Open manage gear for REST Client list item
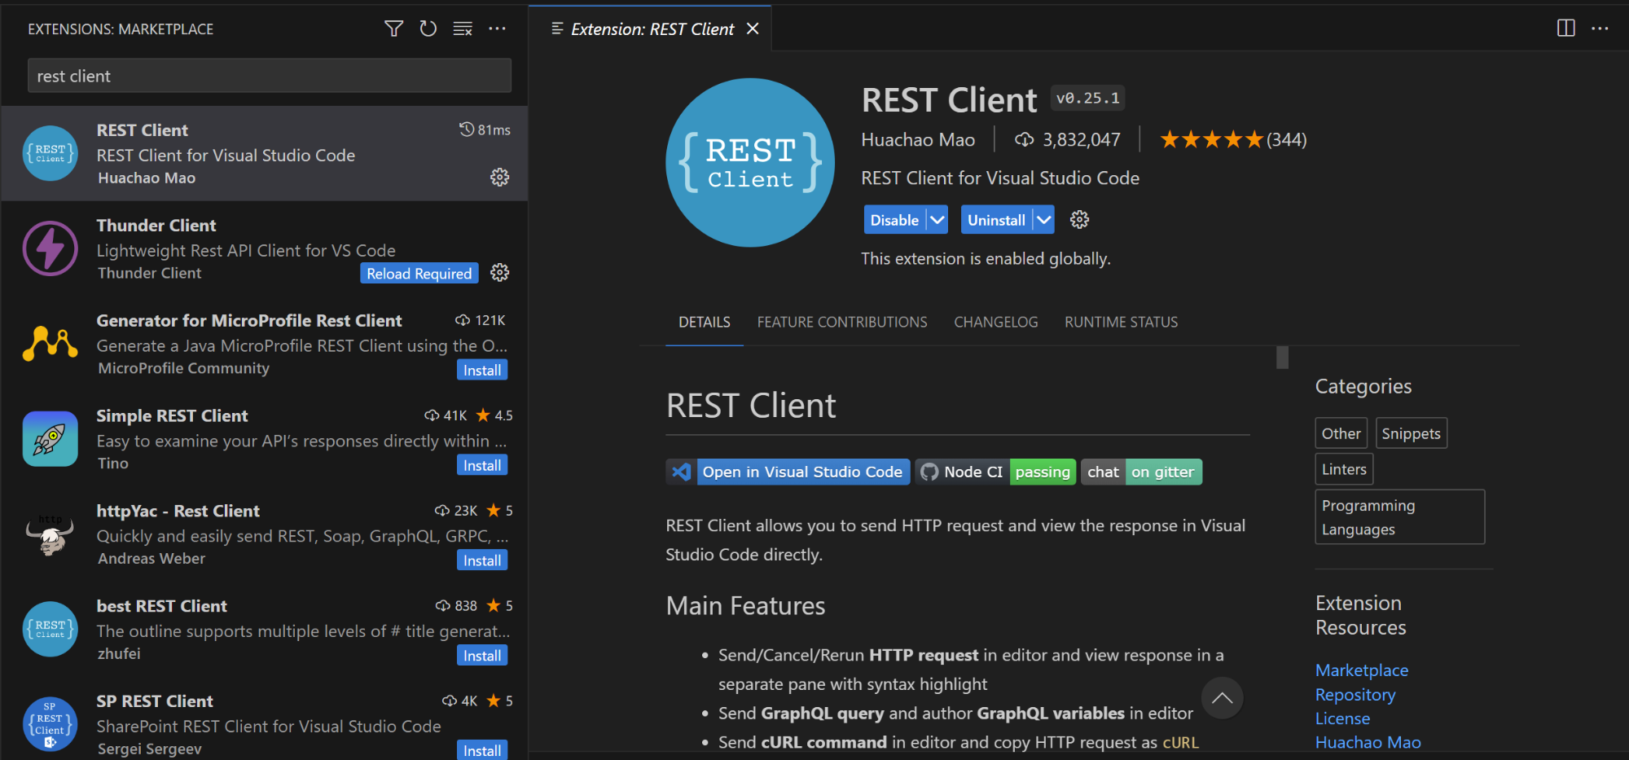 [x=500, y=178]
